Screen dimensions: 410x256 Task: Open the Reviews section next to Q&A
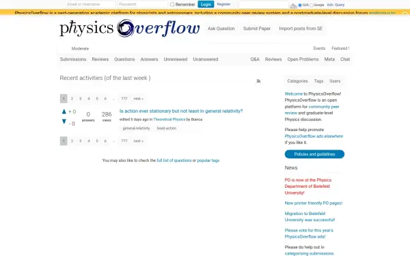pyautogui.click(x=273, y=59)
